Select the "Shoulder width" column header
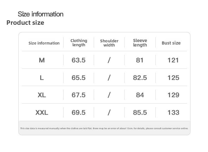208x152 pixels. tap(109, 43)
